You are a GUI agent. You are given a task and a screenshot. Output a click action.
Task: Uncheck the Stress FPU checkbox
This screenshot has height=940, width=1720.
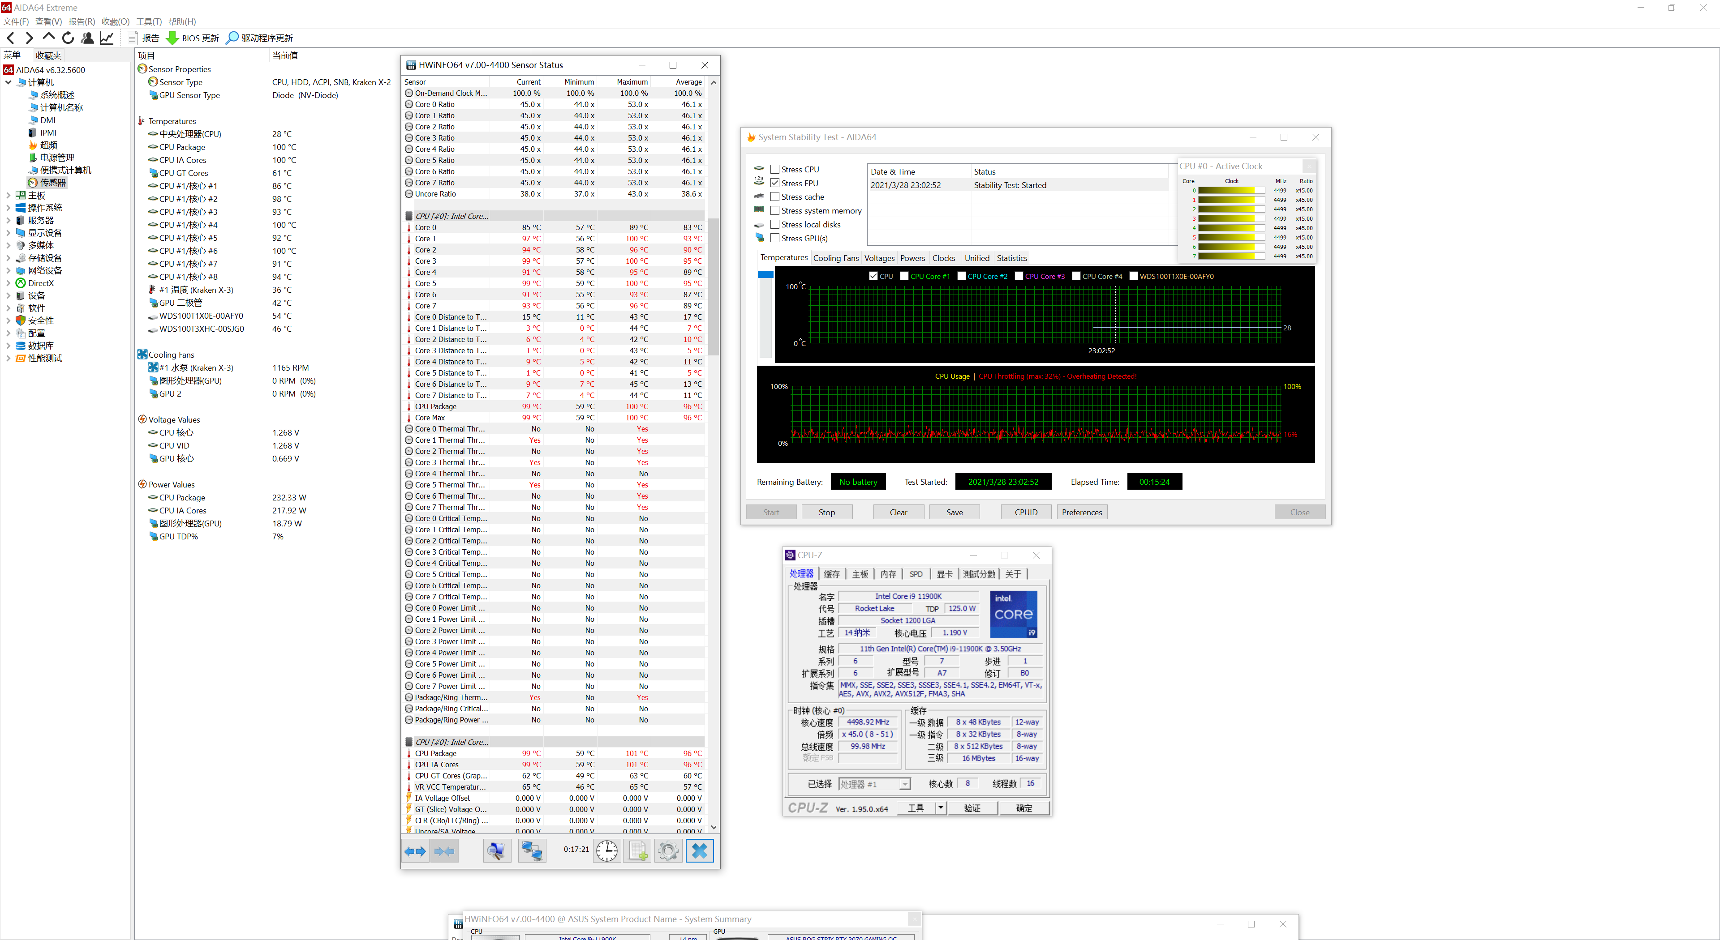pos(775,183)
